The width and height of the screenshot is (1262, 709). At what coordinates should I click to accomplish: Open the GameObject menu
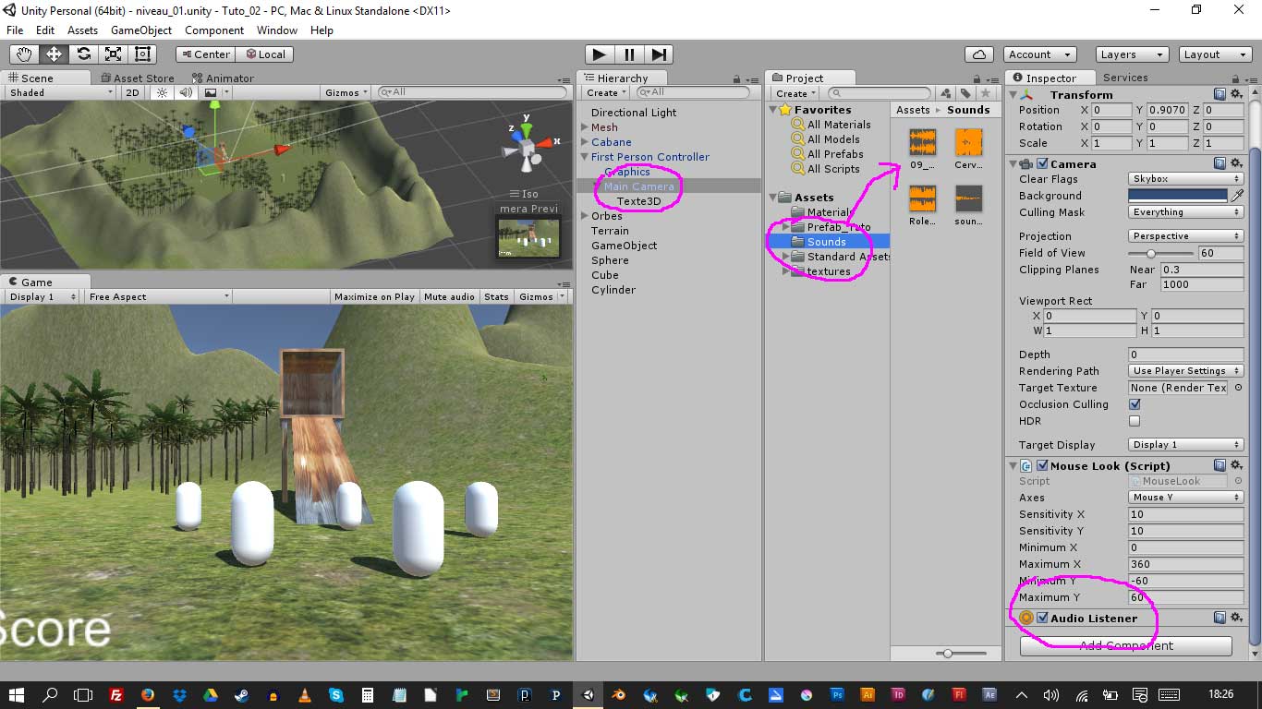[141, 30]
